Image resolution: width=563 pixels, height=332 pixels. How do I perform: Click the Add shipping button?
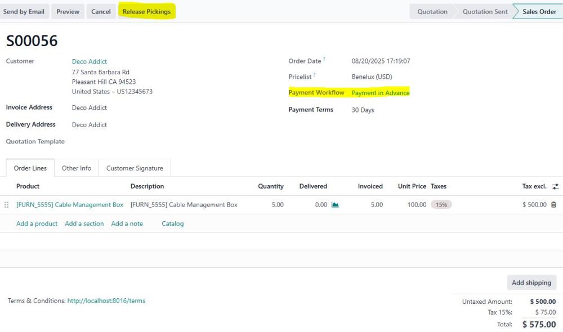(531, 282)
